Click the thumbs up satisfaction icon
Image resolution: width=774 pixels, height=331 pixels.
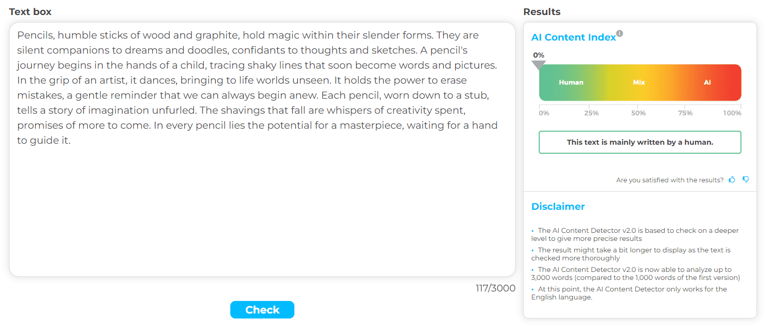coord(732,179)
